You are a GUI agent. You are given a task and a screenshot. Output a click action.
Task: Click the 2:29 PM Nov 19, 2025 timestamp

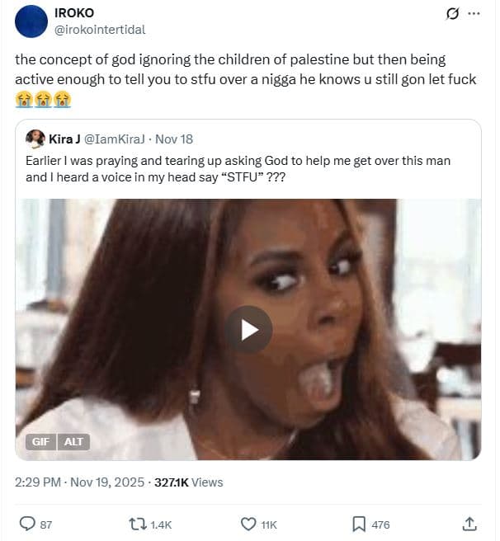(79, 482)
